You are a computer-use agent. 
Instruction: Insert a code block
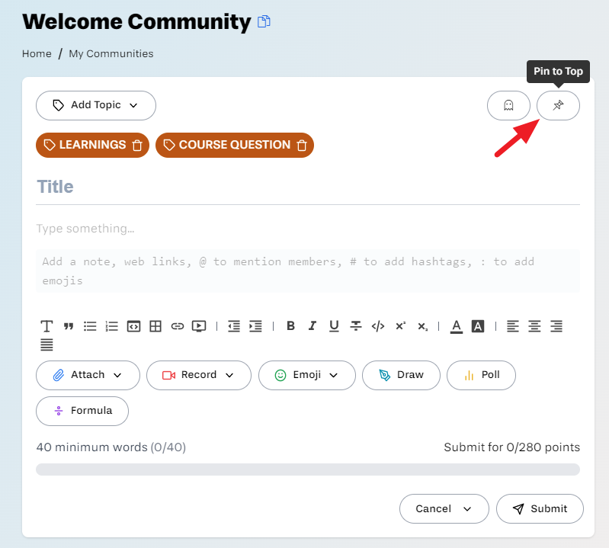133,326
